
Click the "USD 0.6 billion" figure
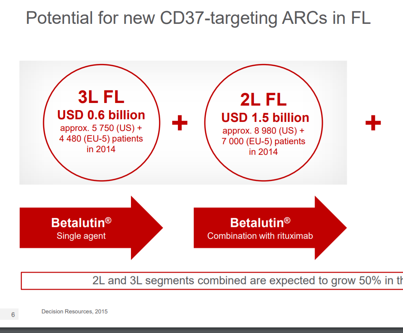point(101,115)
